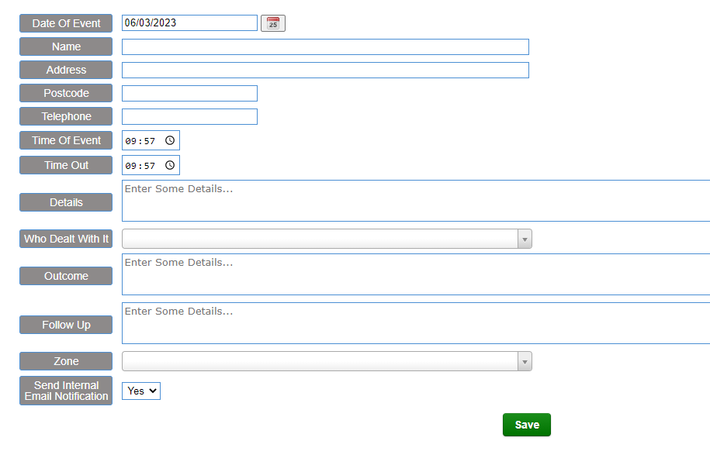Click inside the Details text area
The width and height of the screenshot is (710, 465).
[415, 201]
